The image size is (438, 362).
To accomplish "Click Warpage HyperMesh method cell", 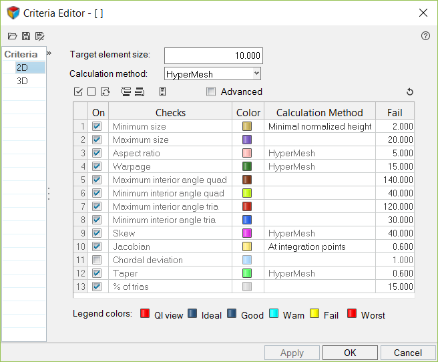I will pos(320,166).
